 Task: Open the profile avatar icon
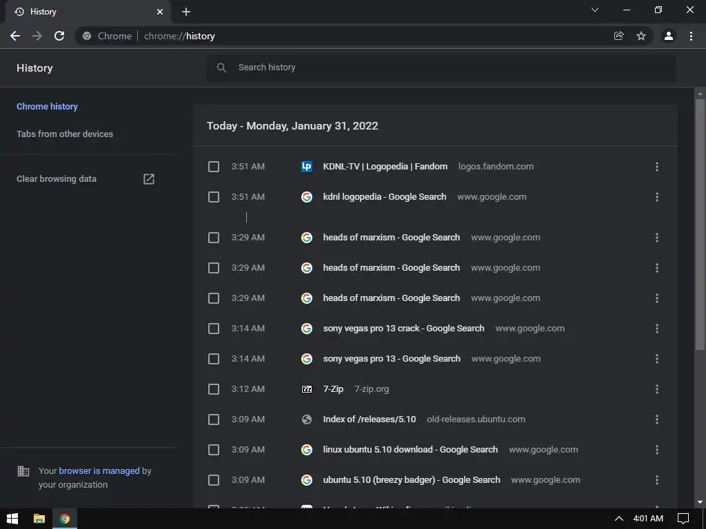[668, 36]
